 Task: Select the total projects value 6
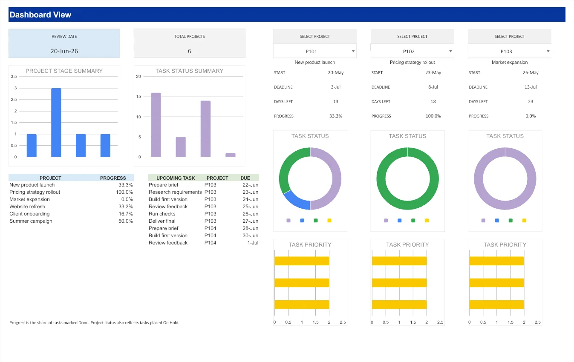coord(190,51)
